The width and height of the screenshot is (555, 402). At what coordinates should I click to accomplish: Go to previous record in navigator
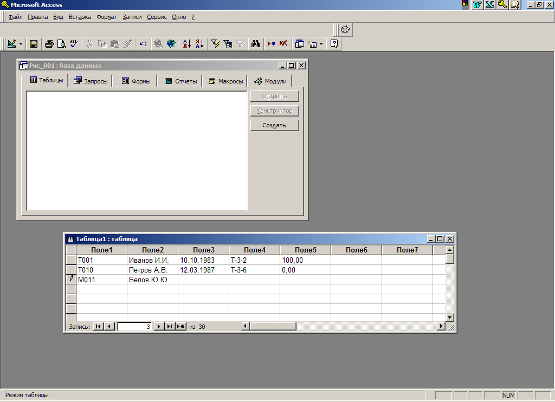tap(109, 326)
